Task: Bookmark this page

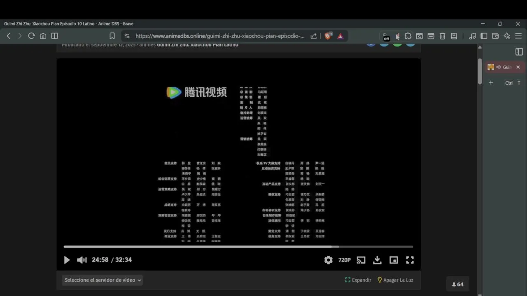Action: tap(112, 36)
